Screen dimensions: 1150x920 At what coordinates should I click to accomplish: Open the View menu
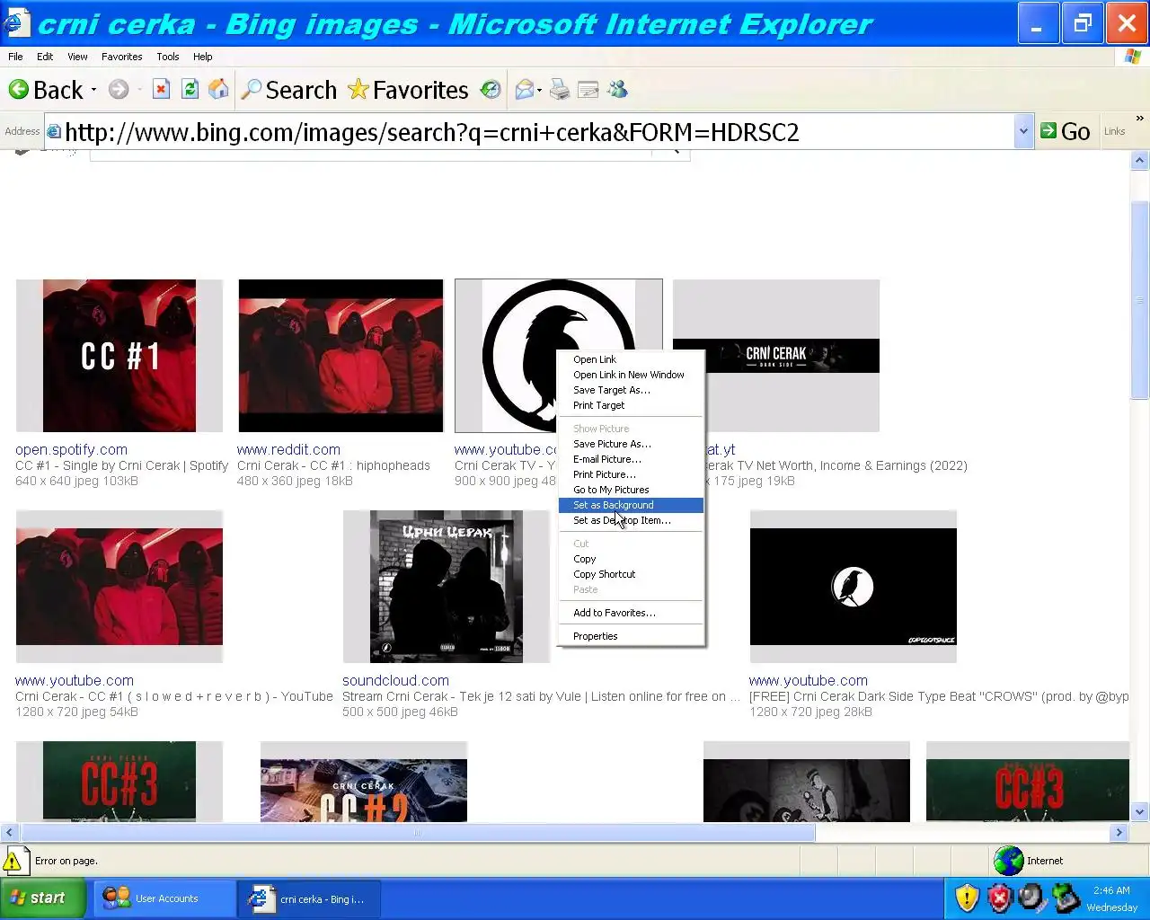[x=77, y=57]
